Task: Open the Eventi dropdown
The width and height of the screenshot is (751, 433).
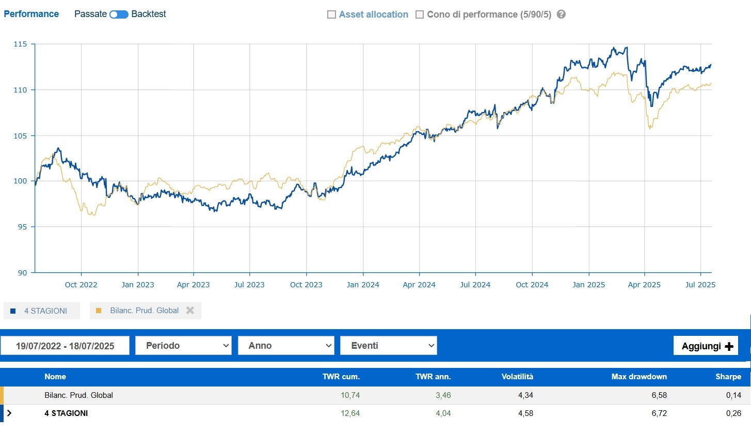Action: [x=388, y=346]
